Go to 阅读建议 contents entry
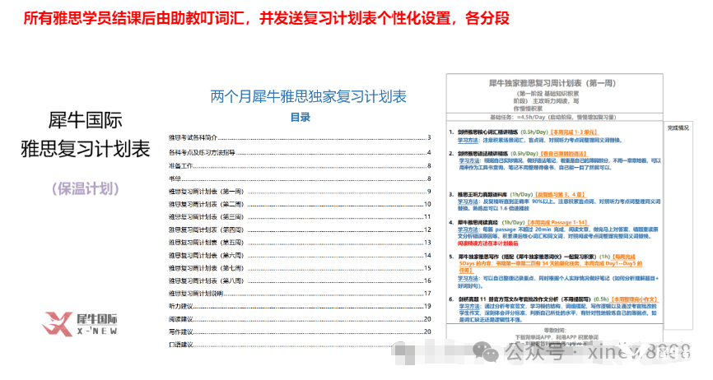 click(300, 319)
